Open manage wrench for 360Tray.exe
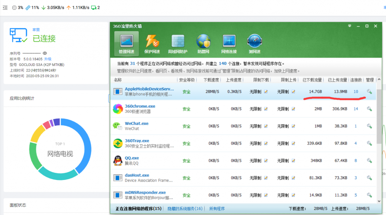Screen dimensions: 386x215 369,143
